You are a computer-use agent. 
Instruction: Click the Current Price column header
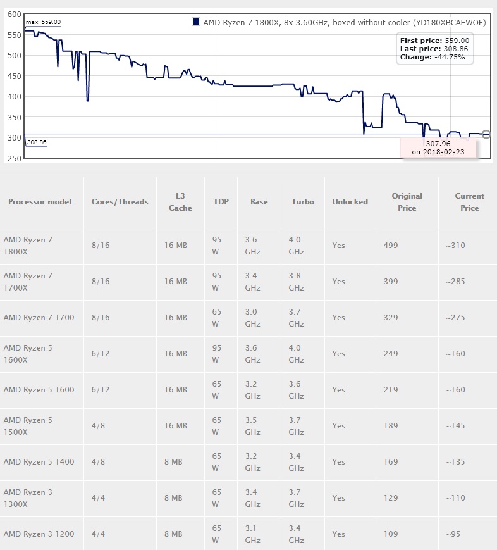[469, 202]
